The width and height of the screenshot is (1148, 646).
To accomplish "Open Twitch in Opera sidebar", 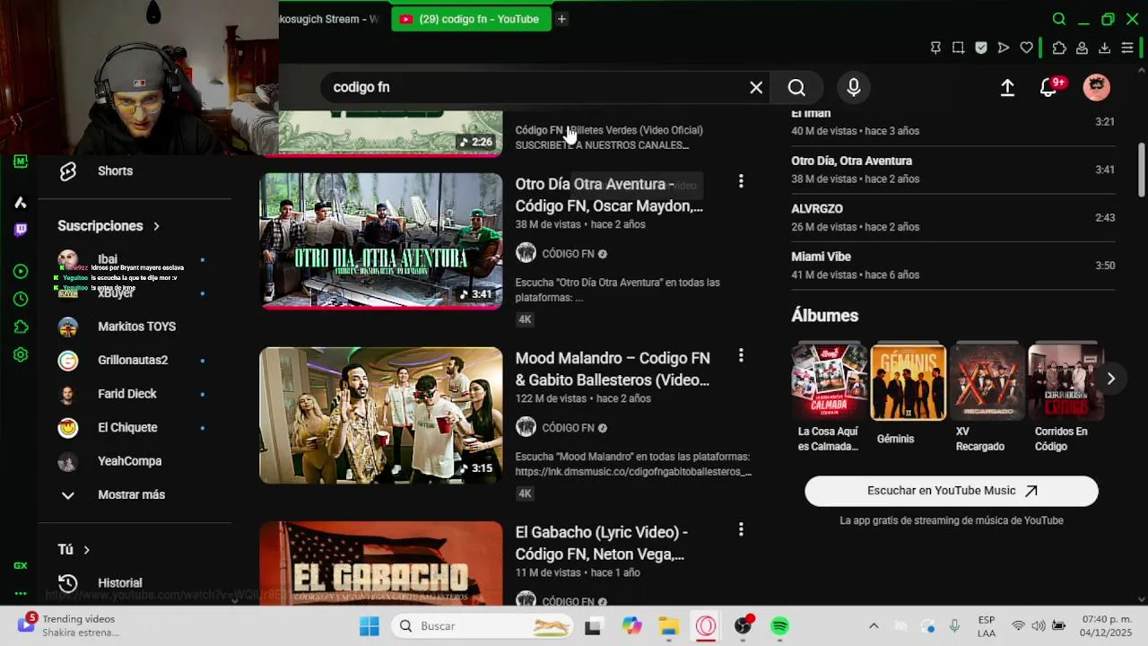I will tap(21, 230).
